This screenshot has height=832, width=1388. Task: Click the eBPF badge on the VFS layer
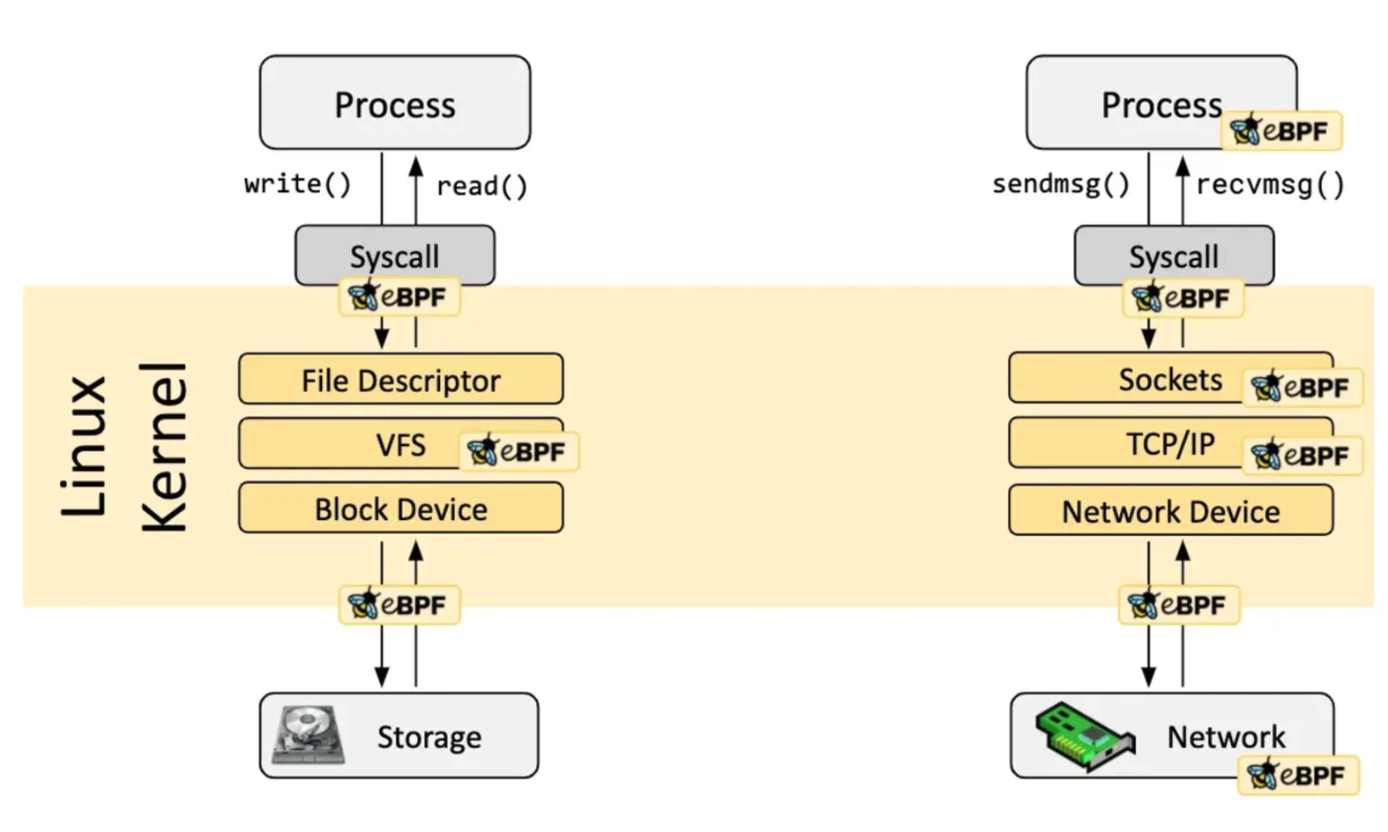[x=519, y=451]
